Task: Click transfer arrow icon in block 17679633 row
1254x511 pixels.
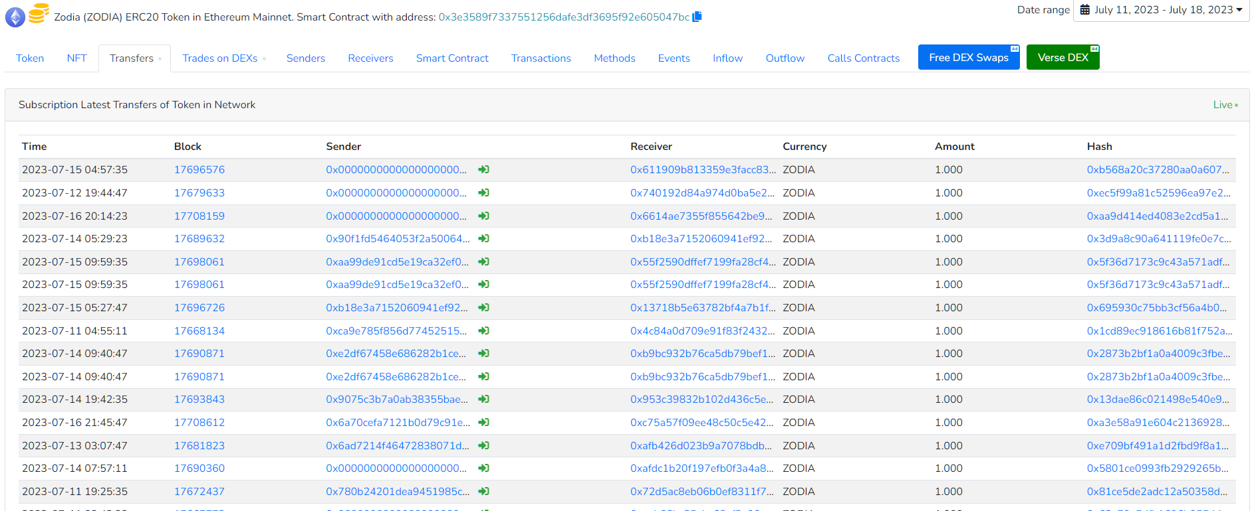Action: tap(483, 193)
